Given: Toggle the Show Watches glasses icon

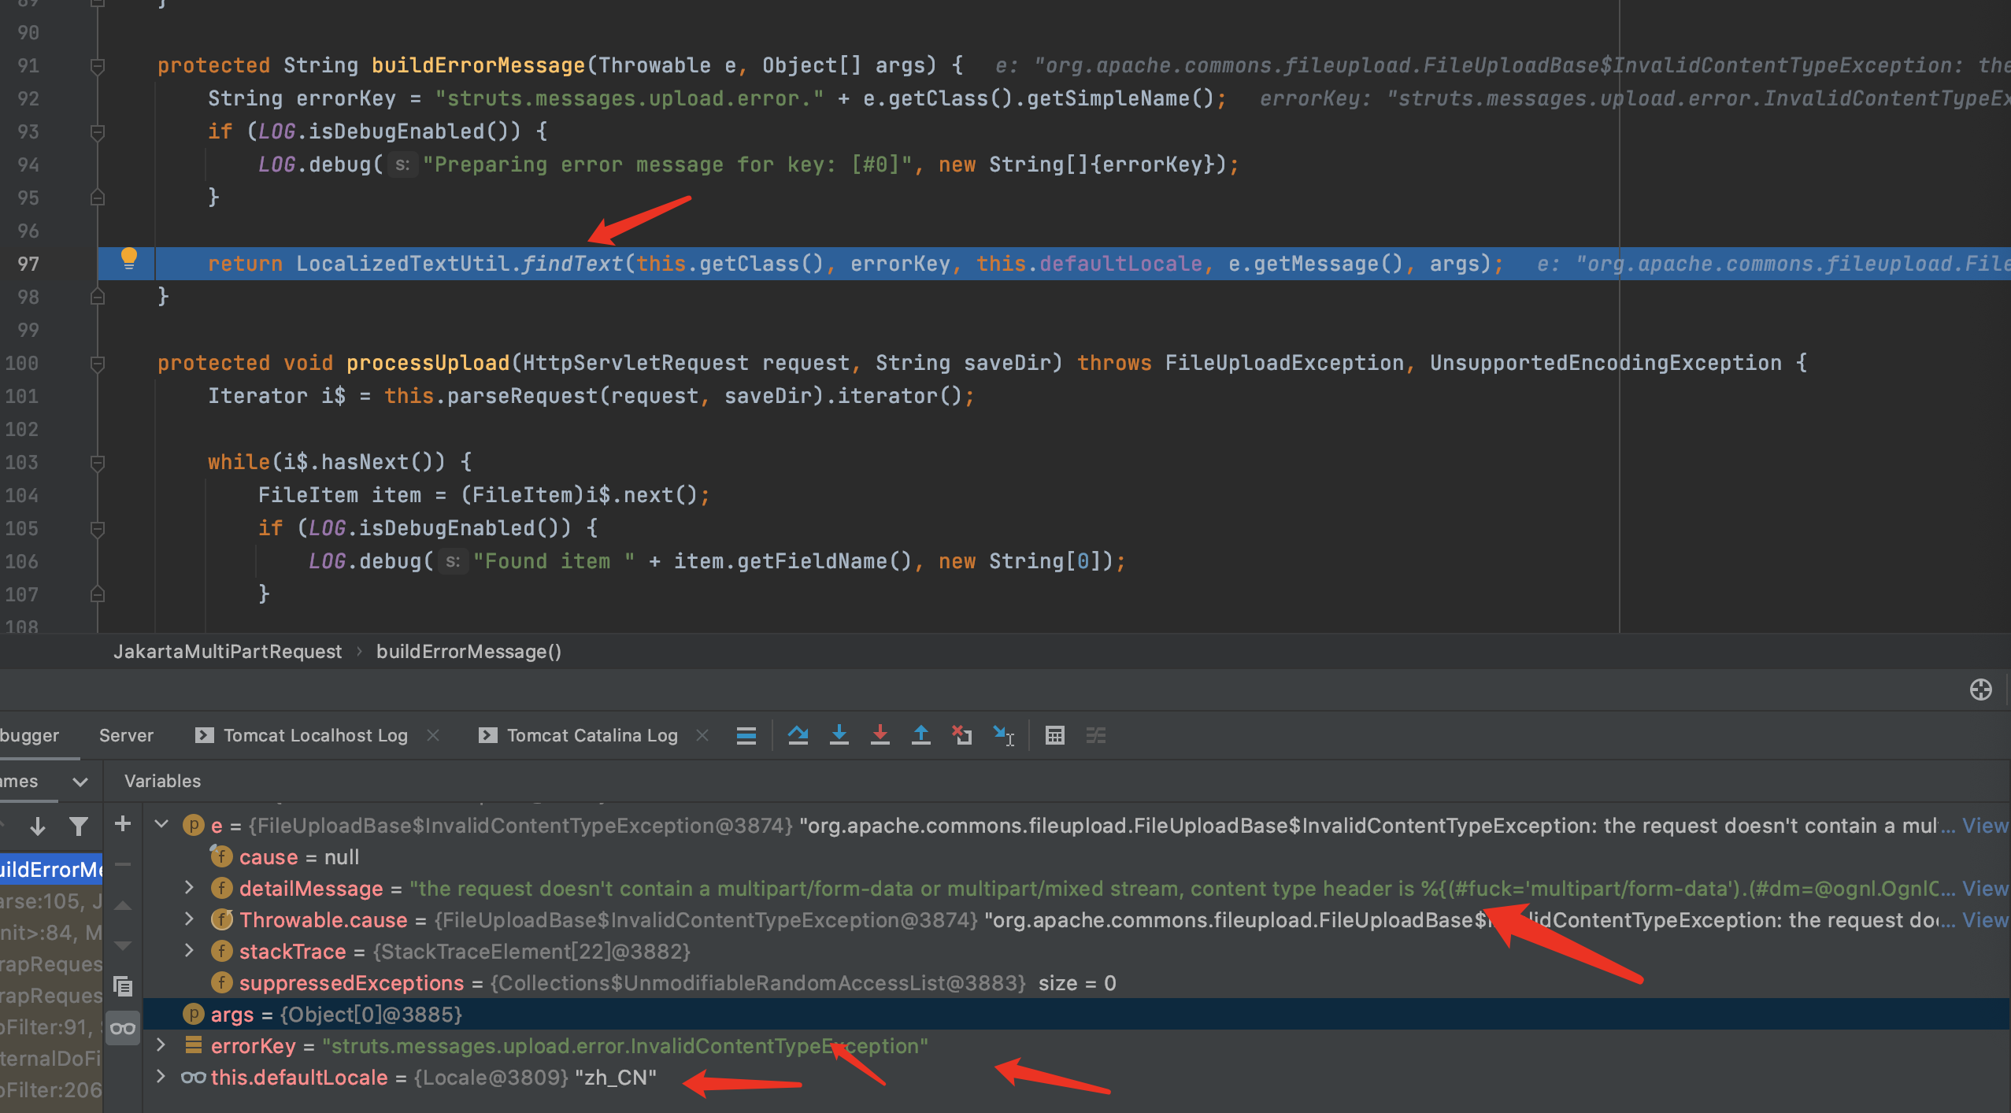Looking at the screenshot, I should coord(123,1028).
